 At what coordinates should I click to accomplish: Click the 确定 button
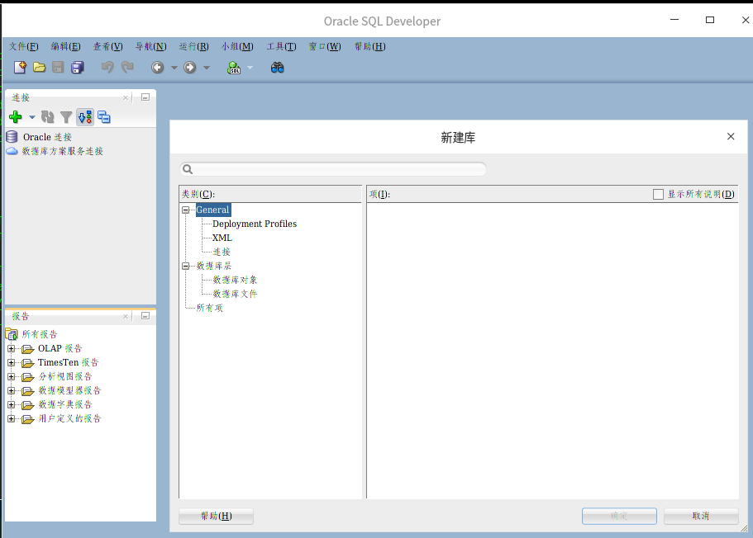(x=619, y=516)
